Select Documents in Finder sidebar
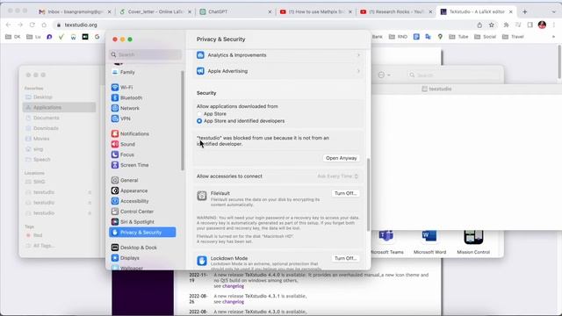The width and height of the screenshot is (562, 316). 60,118
